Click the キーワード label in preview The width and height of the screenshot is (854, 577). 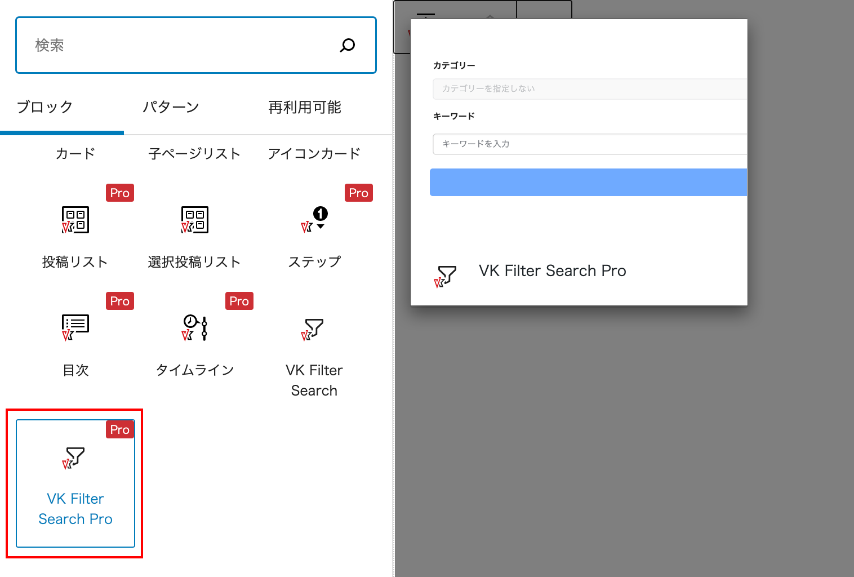[454, 116]
